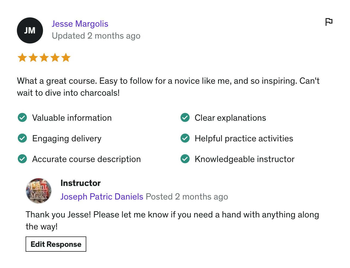Click the first star in the rating

[22, 58]
